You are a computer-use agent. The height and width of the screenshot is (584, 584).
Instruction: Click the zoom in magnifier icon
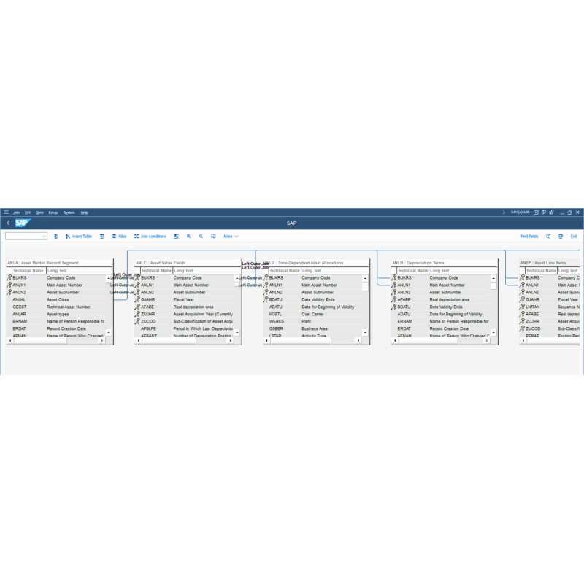point(188,236)
